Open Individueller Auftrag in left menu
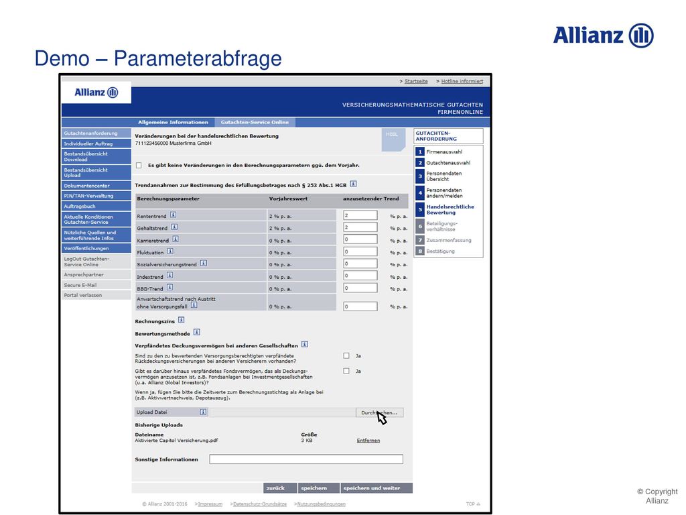The height and width of the screenshot is (515, 686). pos(96,144)
